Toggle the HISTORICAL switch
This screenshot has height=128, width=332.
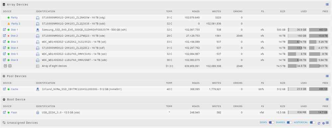312,122
